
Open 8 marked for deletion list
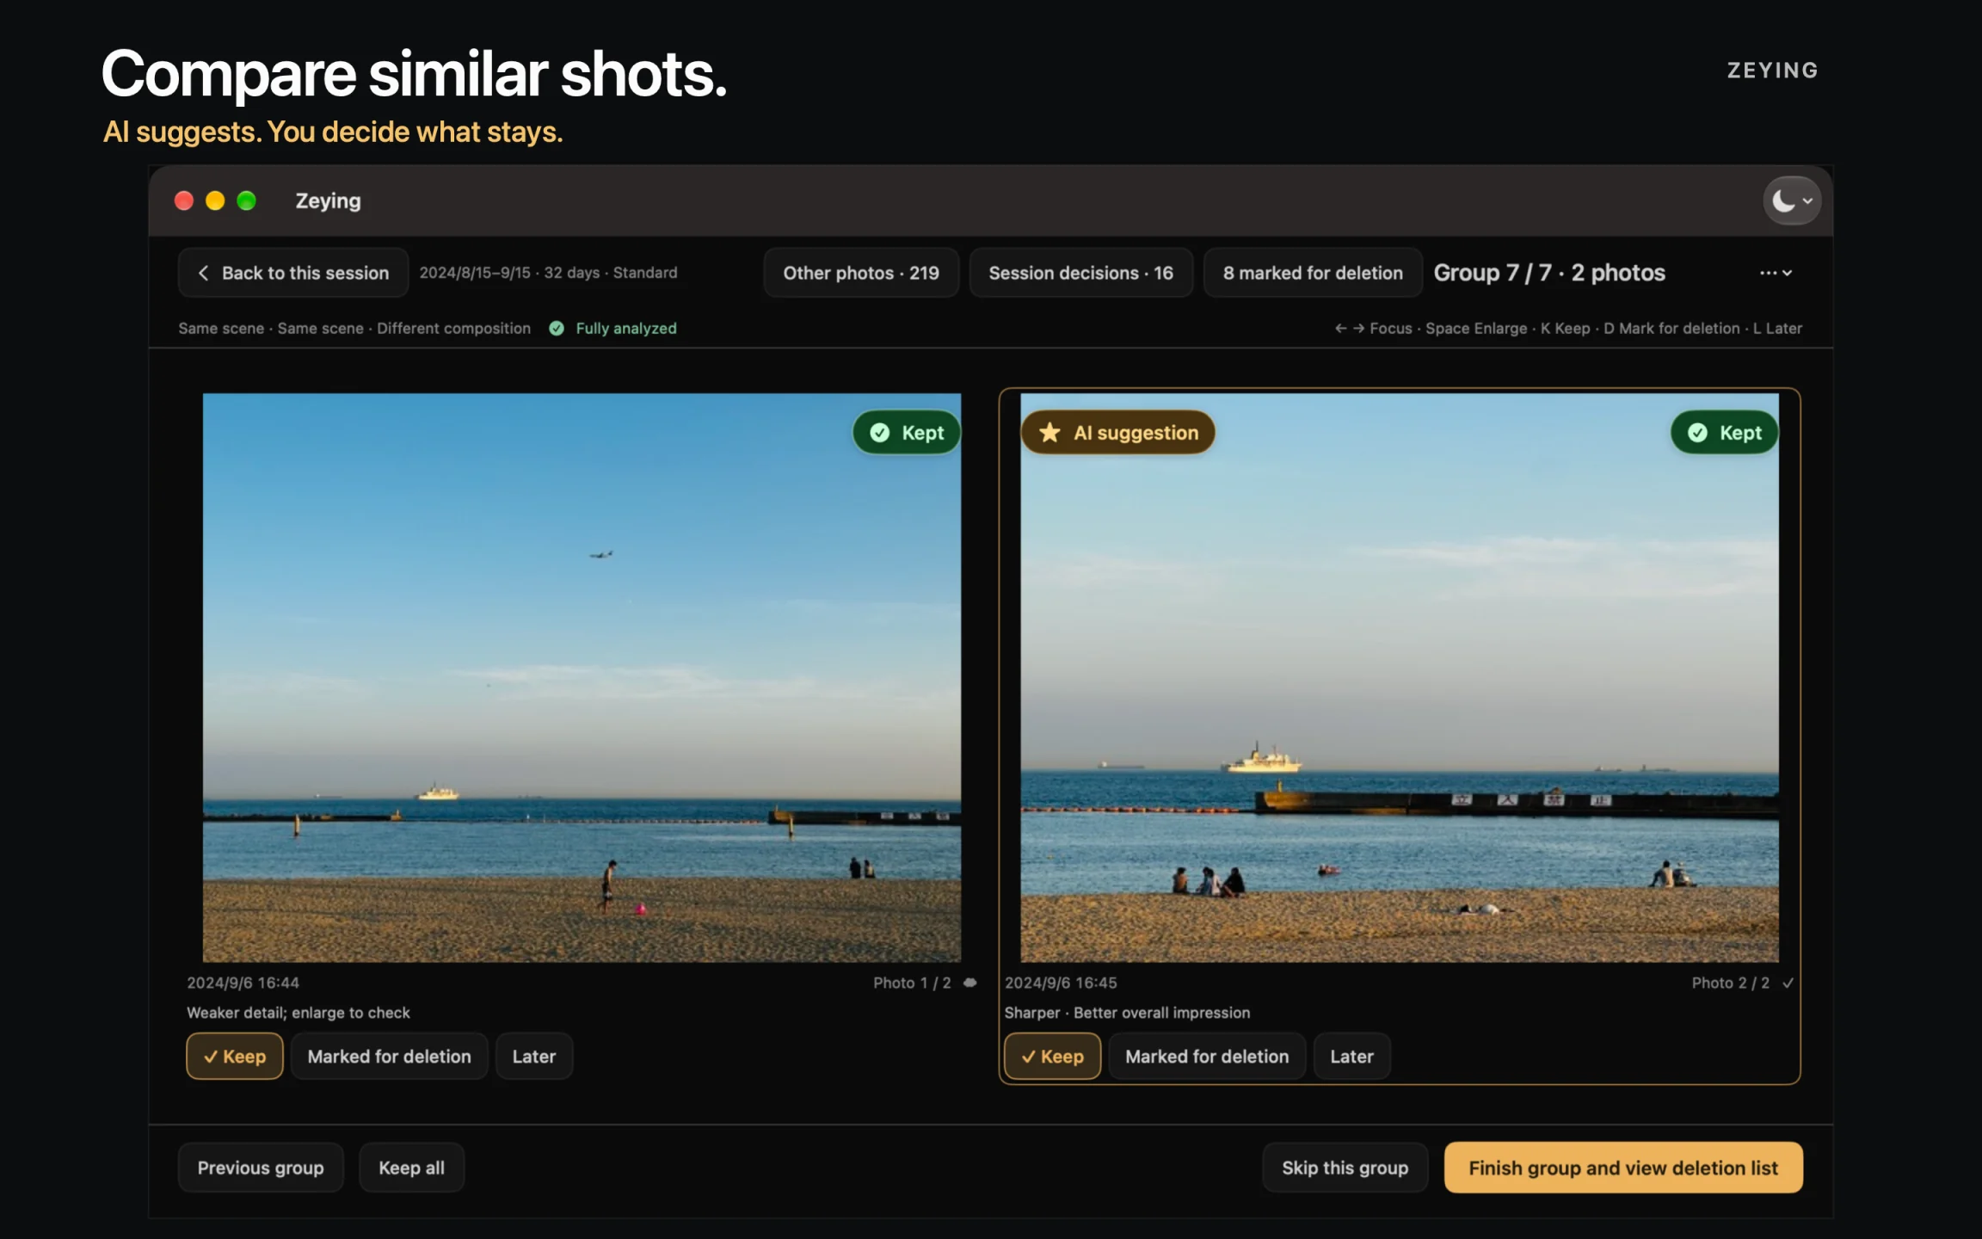pyautogui.click(x=1313, y=273)
